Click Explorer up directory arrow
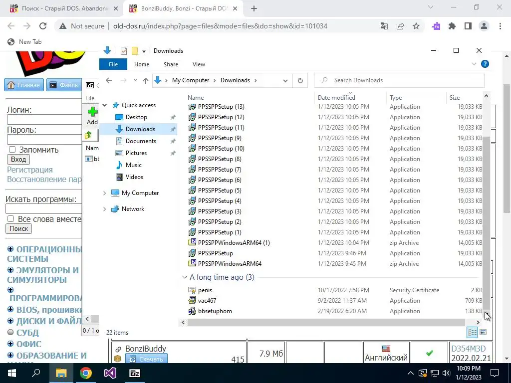Screen dimensions: 511x383 pos(146,80)
